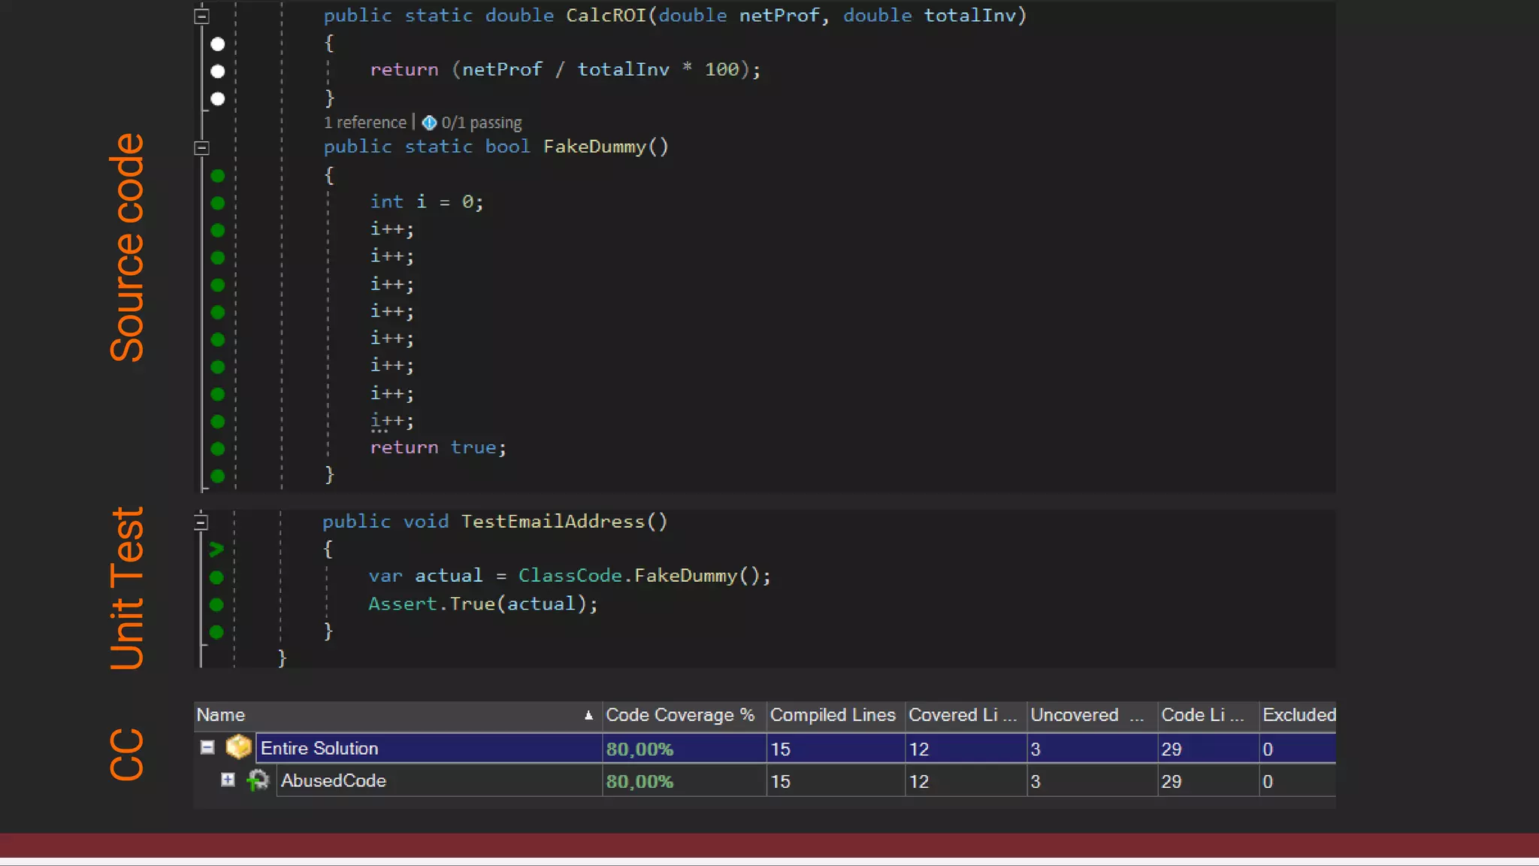Click the green coverage dot beside Assert.True line
This screenshot has height=866, width=1539.
click(x=216, y=604)
